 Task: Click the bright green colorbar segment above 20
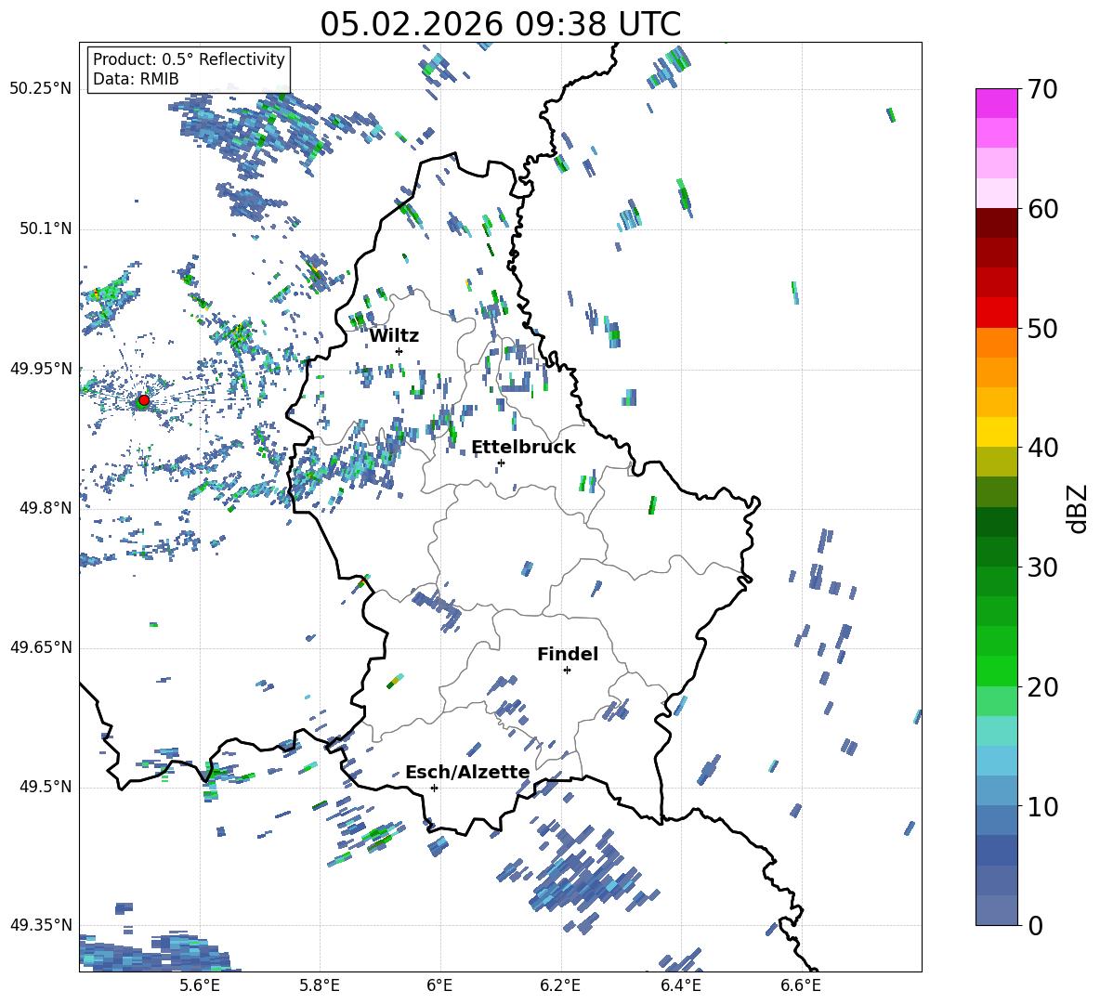point(996,671)
